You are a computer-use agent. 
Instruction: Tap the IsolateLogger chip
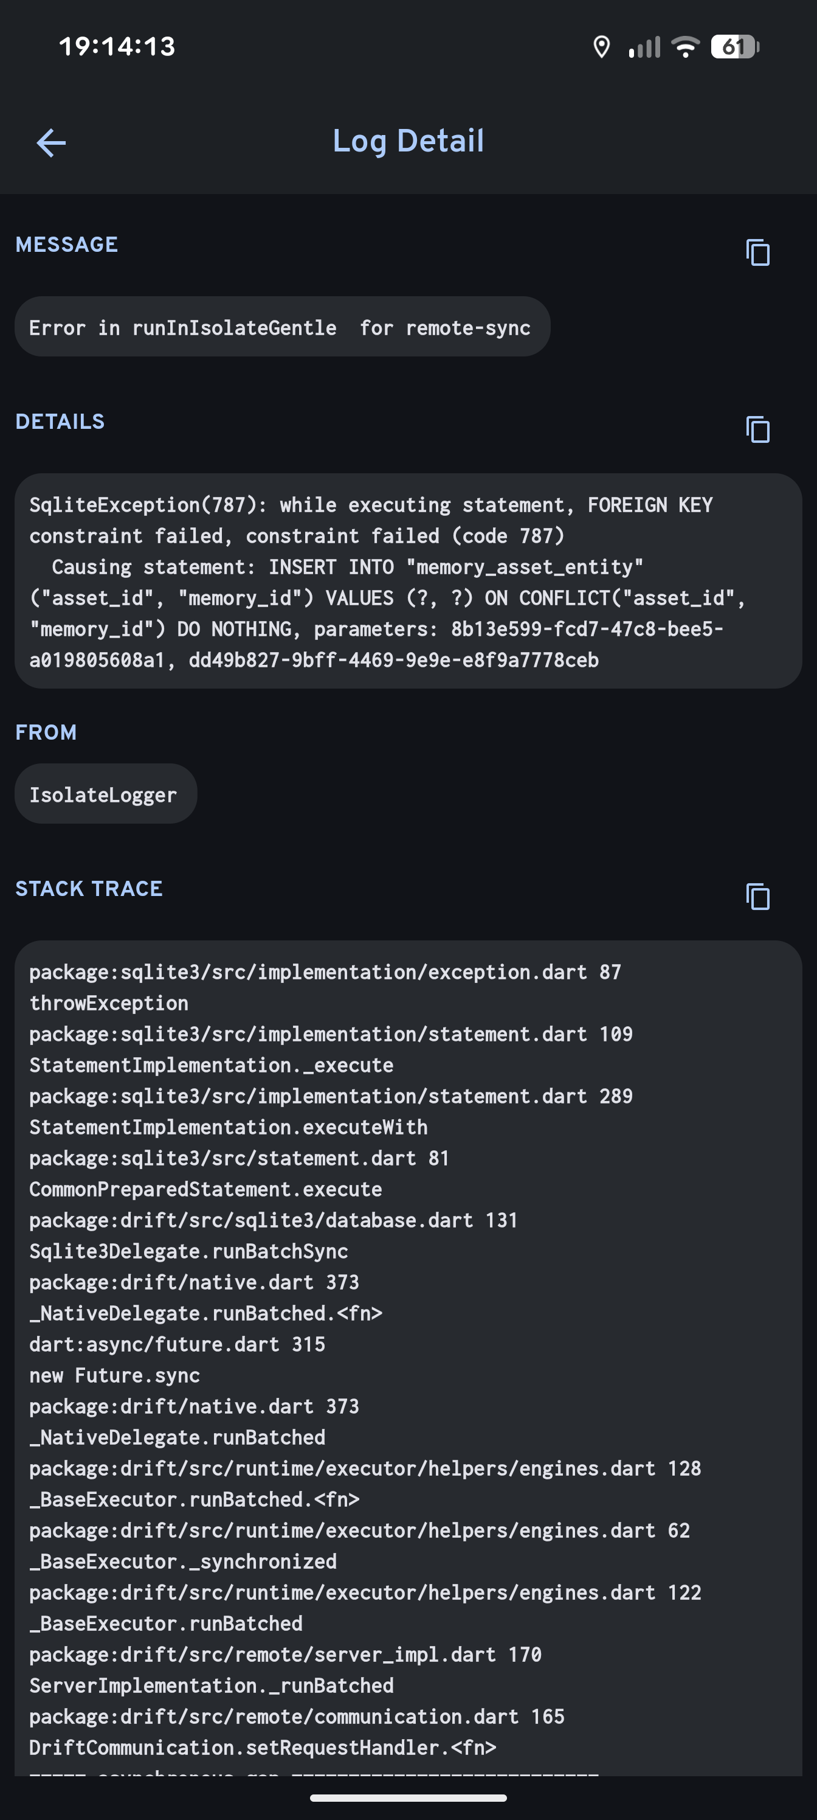[x=105, y=794]
